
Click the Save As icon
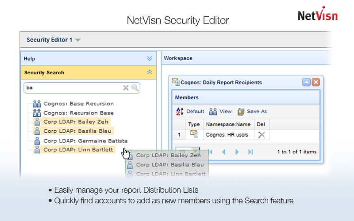[241, 111]
